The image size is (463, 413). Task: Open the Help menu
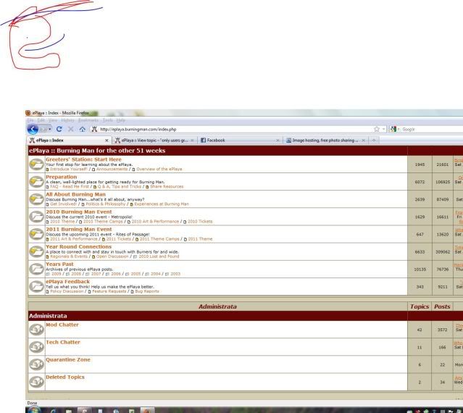(120, 120)
